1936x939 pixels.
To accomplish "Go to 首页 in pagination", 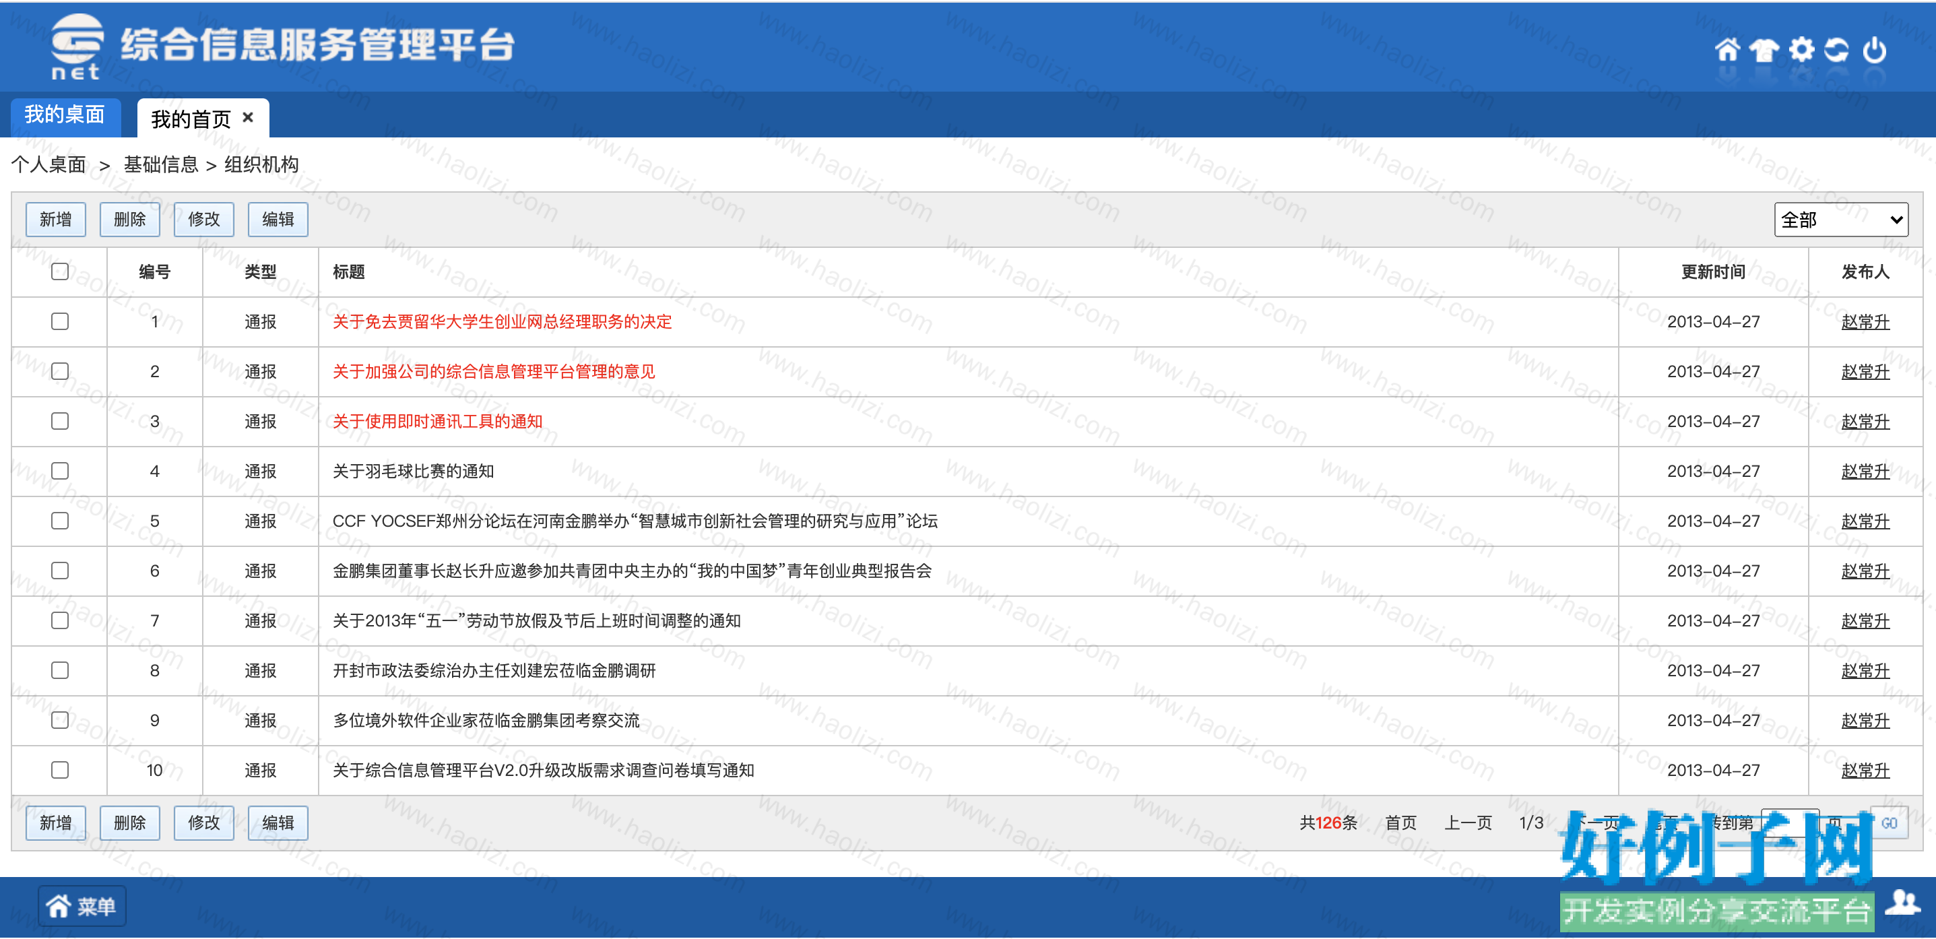I will (x=1401, y=822).
